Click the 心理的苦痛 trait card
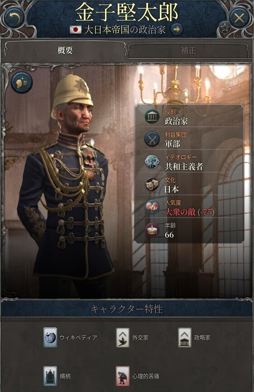This screenshot has height=392, width=254. 123,376
